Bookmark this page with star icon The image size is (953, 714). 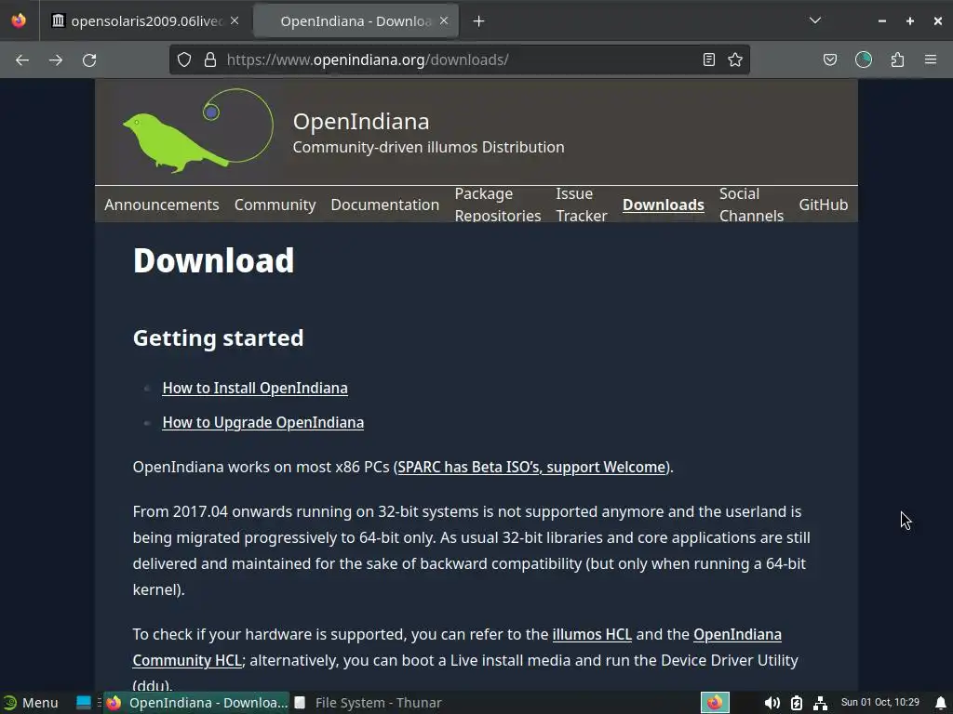pyautogui.click(x=735, y=59)
